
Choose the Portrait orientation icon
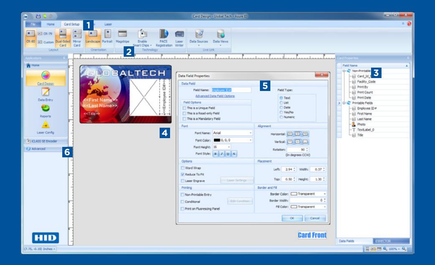[x=107, y=36]
